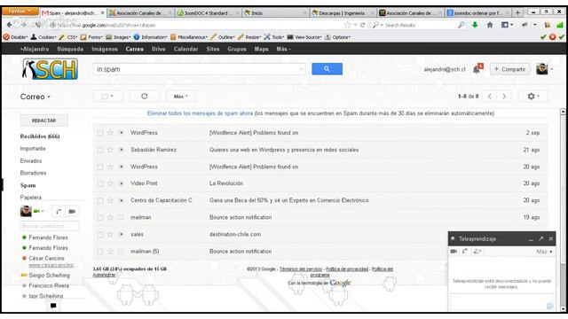This screenshot has width=568, height=319.
Task: Go to the older messages arrow
Action: pyautogui.click(x=504, y=97)
